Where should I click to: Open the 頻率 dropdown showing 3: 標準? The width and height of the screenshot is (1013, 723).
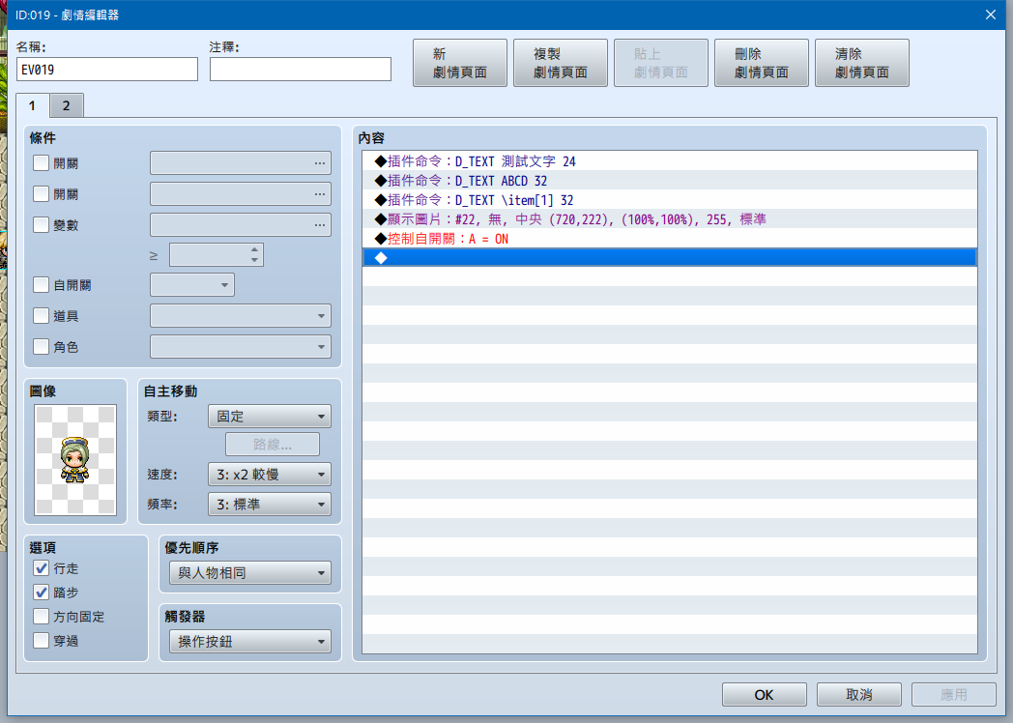click(270, 505)
